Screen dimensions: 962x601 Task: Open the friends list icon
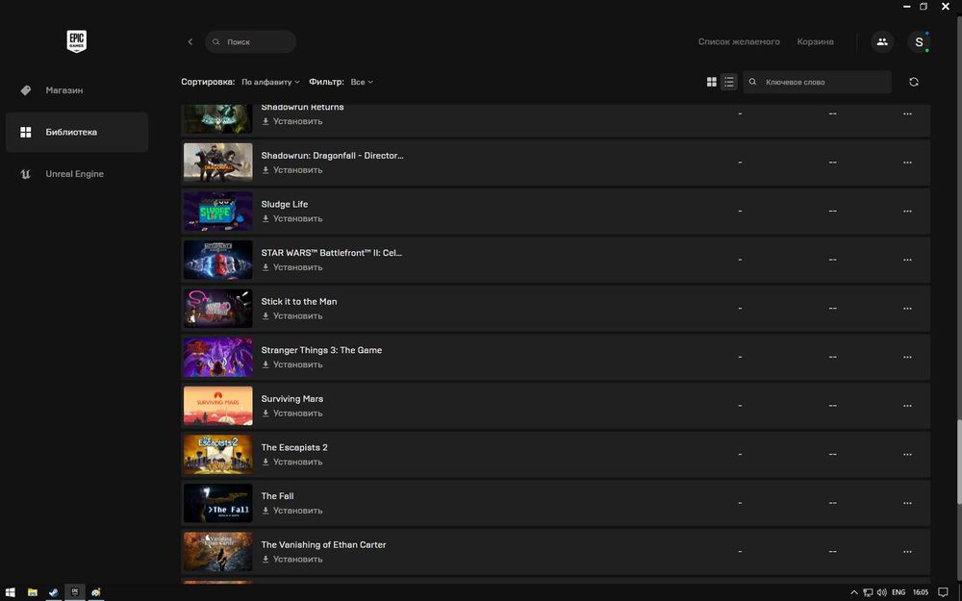[x=882, y=41]
